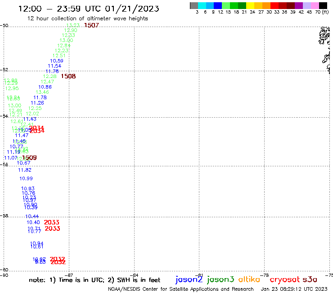Click the latitude axis label -54
Viewport: 333px width, 293px height.
[x=4, y=116]
